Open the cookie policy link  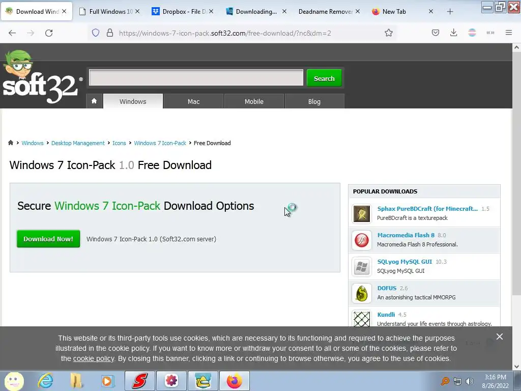coord(94,359)
